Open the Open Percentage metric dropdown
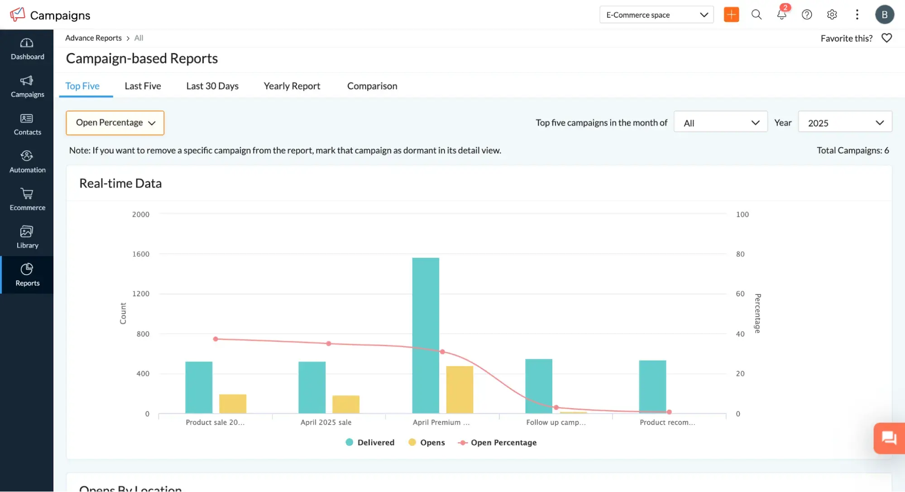 pos(115,122)
